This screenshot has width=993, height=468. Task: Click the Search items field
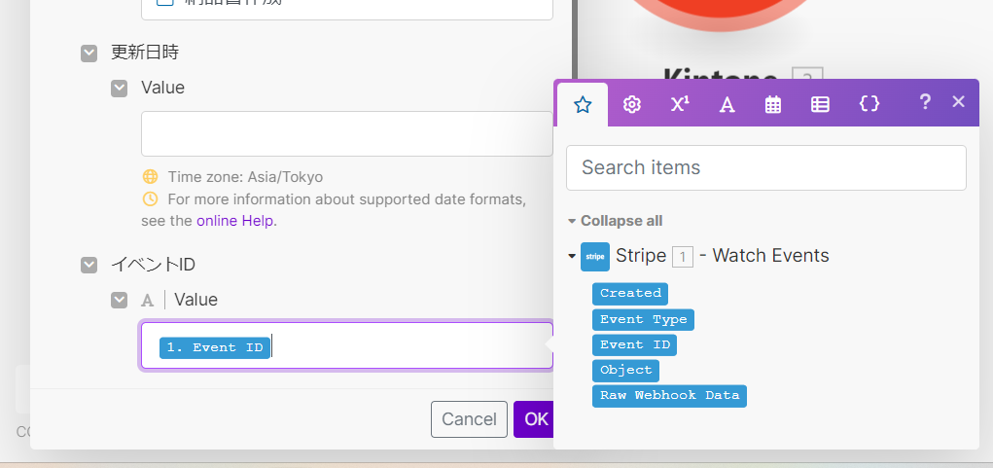coord(765,167)
